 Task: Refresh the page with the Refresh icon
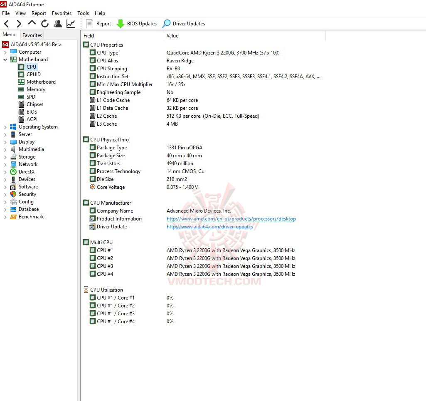(x=45, y=24)
